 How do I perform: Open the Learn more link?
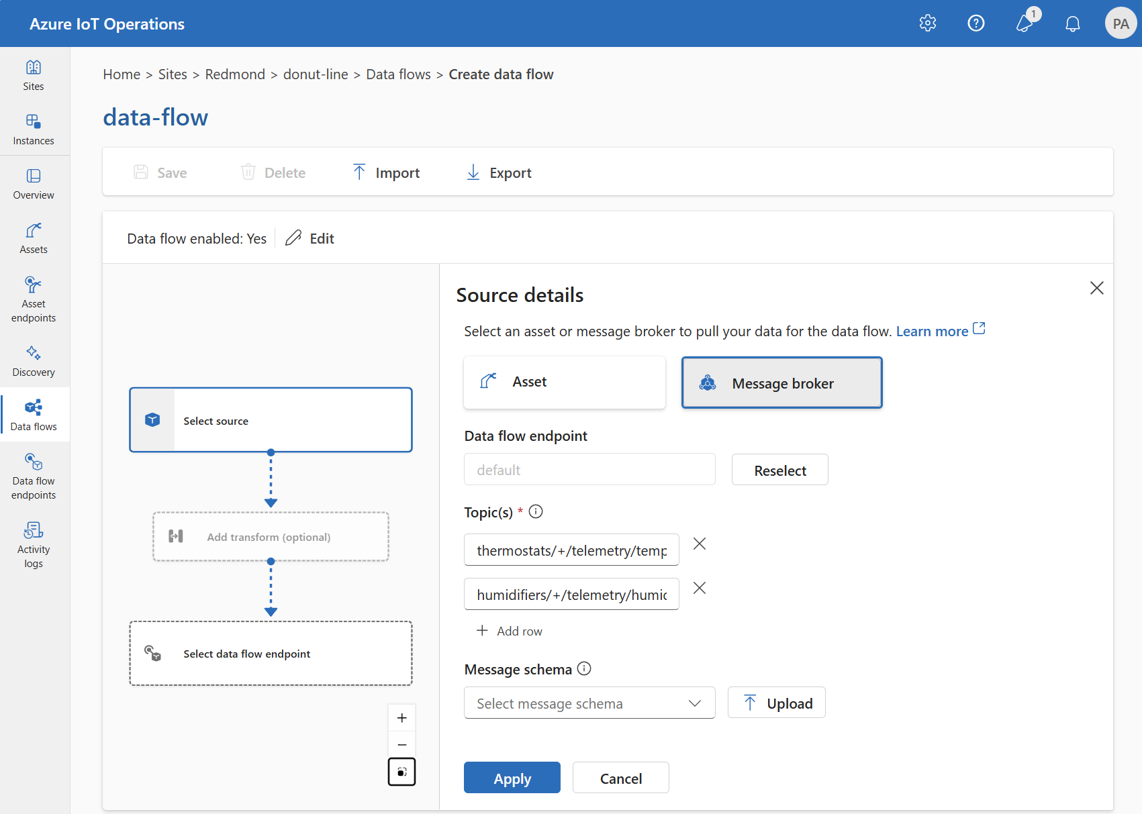[x=940, y=331]
